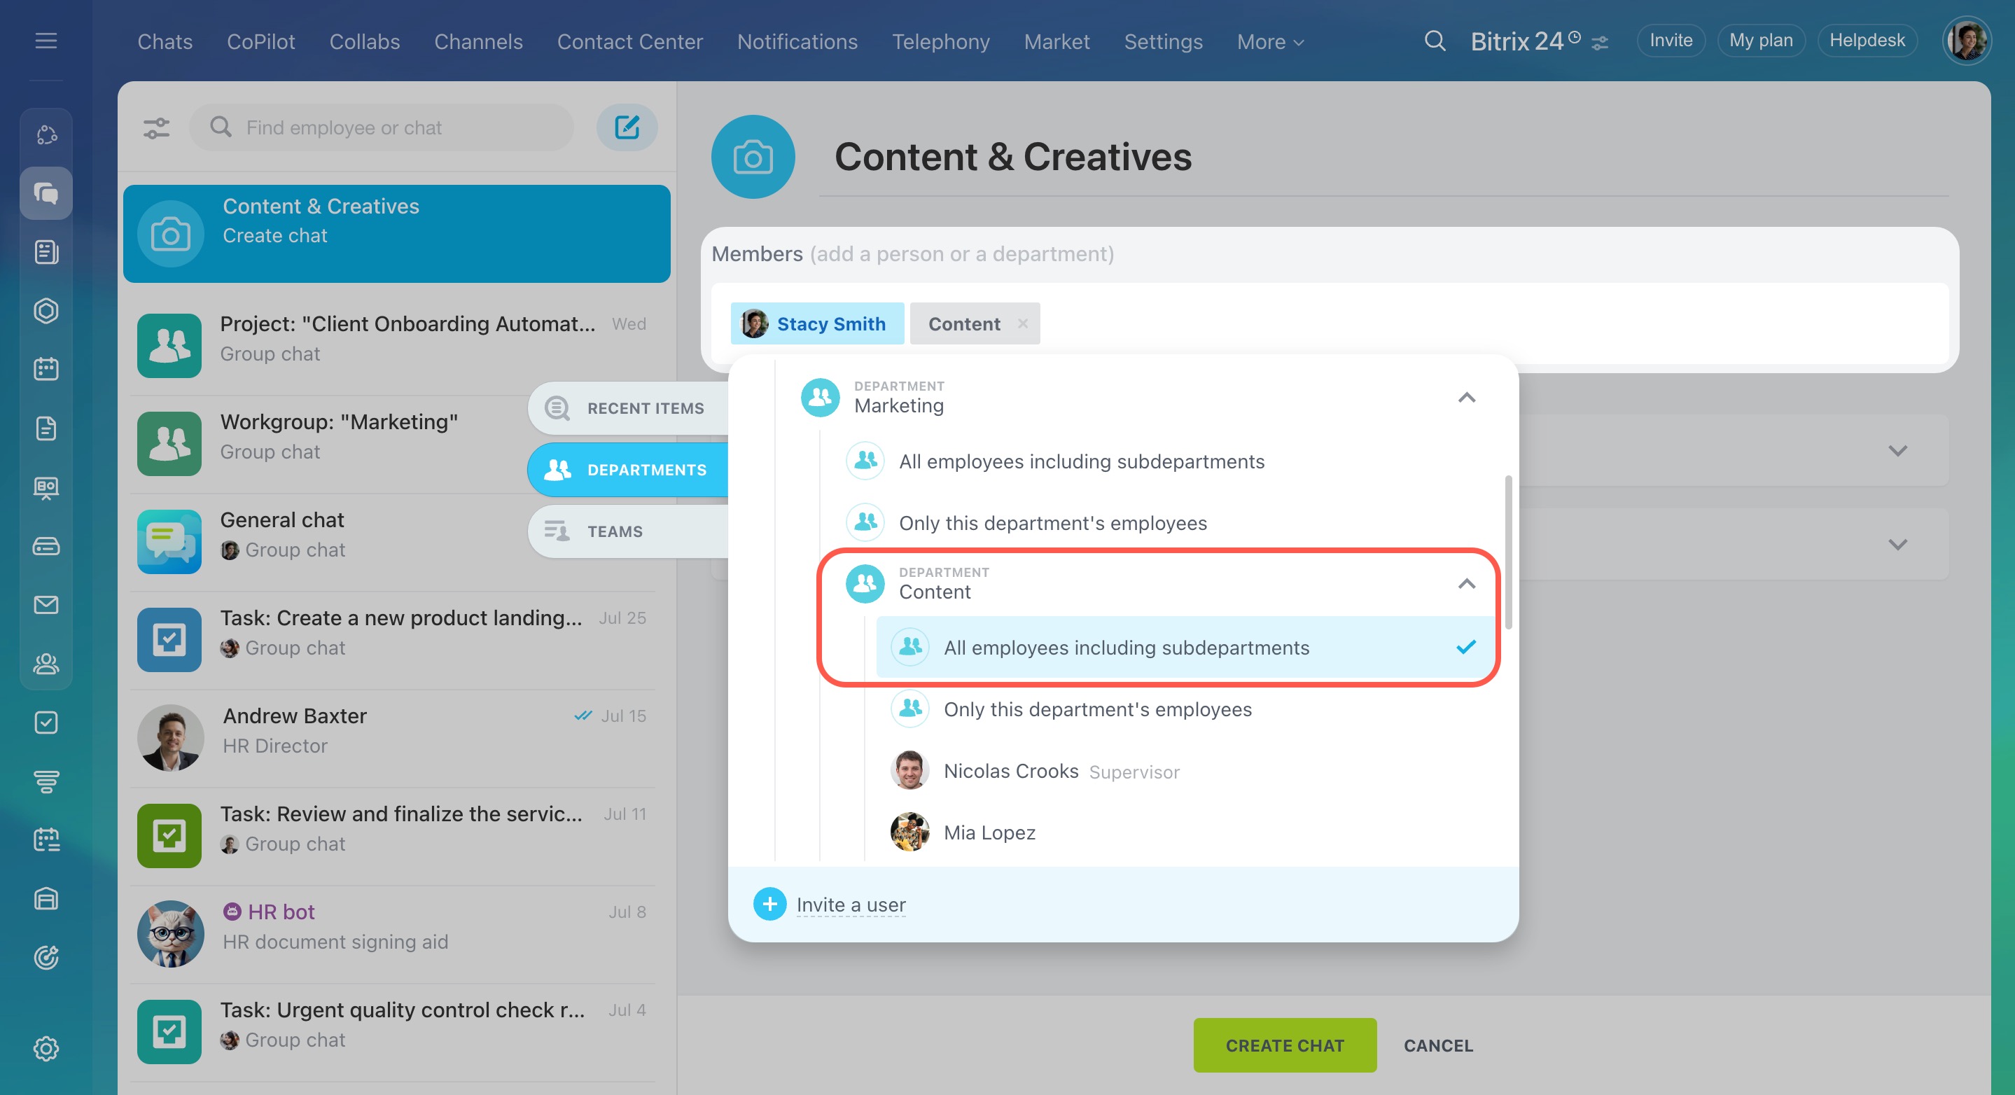
Task: Open the CoPilot menu
Action: 260,41
